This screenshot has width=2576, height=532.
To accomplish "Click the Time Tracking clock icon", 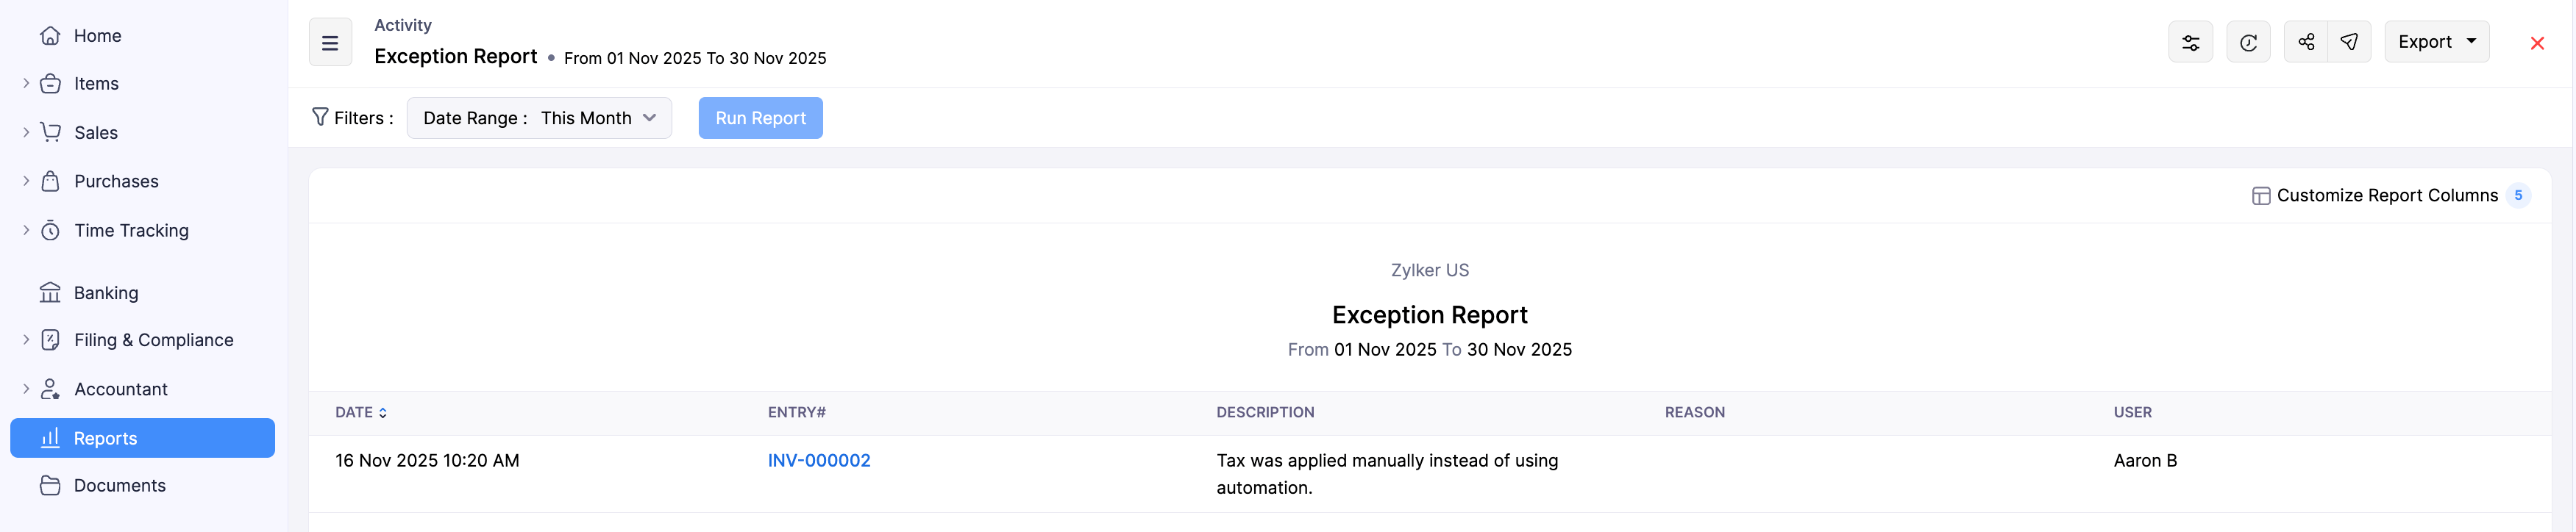I will (51, 231).
